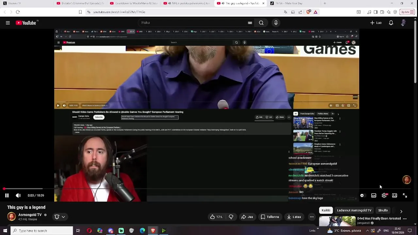
Task: Open the Asmongold TV channel name link
Action: pyautogui.click(x=30, y=215)
